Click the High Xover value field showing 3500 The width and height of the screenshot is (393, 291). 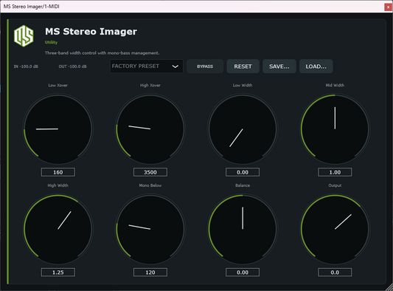point(150,172)
